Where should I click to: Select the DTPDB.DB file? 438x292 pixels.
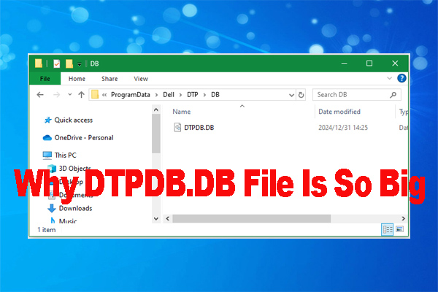pyautogui.click(x=200, y=128)
